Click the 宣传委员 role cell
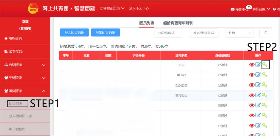Viewport: 280px width, 136px height. click(x=181, y=96)
